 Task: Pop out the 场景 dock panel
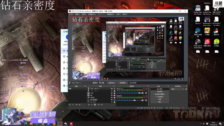click(x=85, y=86)
